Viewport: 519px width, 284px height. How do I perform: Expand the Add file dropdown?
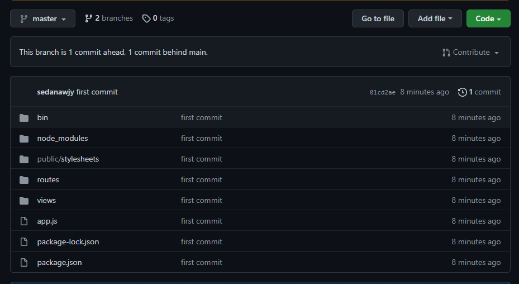pos(436,18)
